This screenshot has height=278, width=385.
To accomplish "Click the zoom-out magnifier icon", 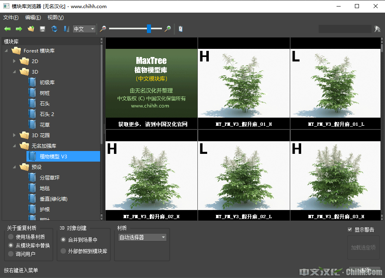I will [x=103, y=29].
